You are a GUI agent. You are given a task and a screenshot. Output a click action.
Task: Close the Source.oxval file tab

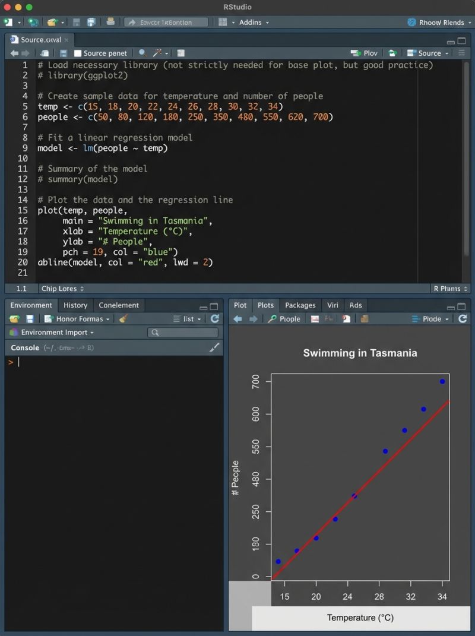pyautogui.click(x=67, y=40)
